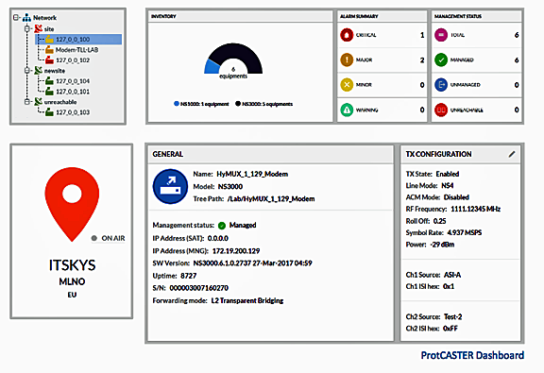This screenshot has width=544, height=373.
Task: Click the Managed count 6
Action: [517, 59]
